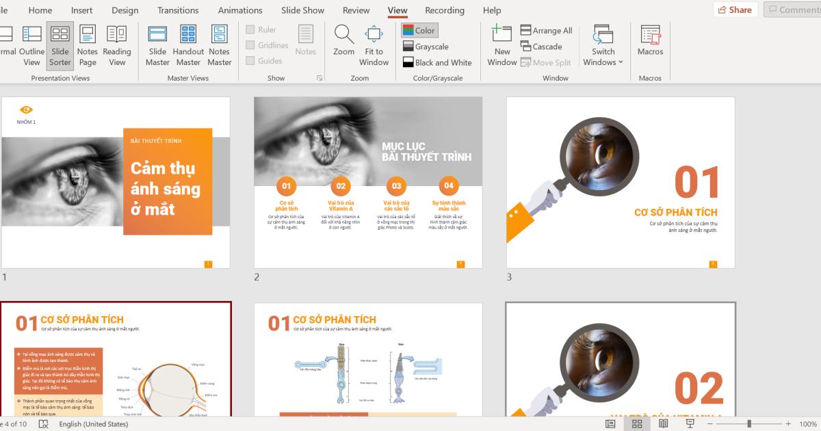This screenshot has height=431, width=821.
Task: Open the Review tab
Action: point(356,10)
